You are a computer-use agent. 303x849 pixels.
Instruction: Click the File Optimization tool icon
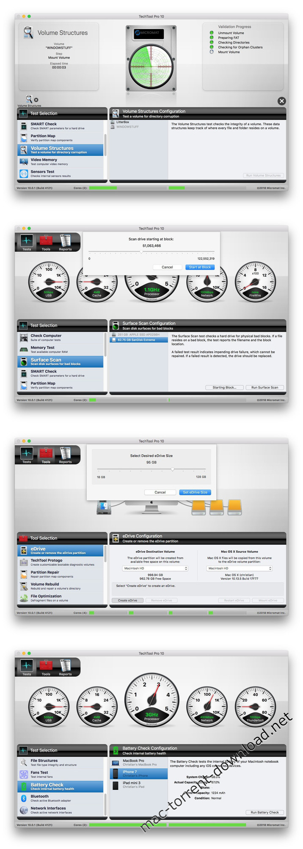[x=24, y=598]
